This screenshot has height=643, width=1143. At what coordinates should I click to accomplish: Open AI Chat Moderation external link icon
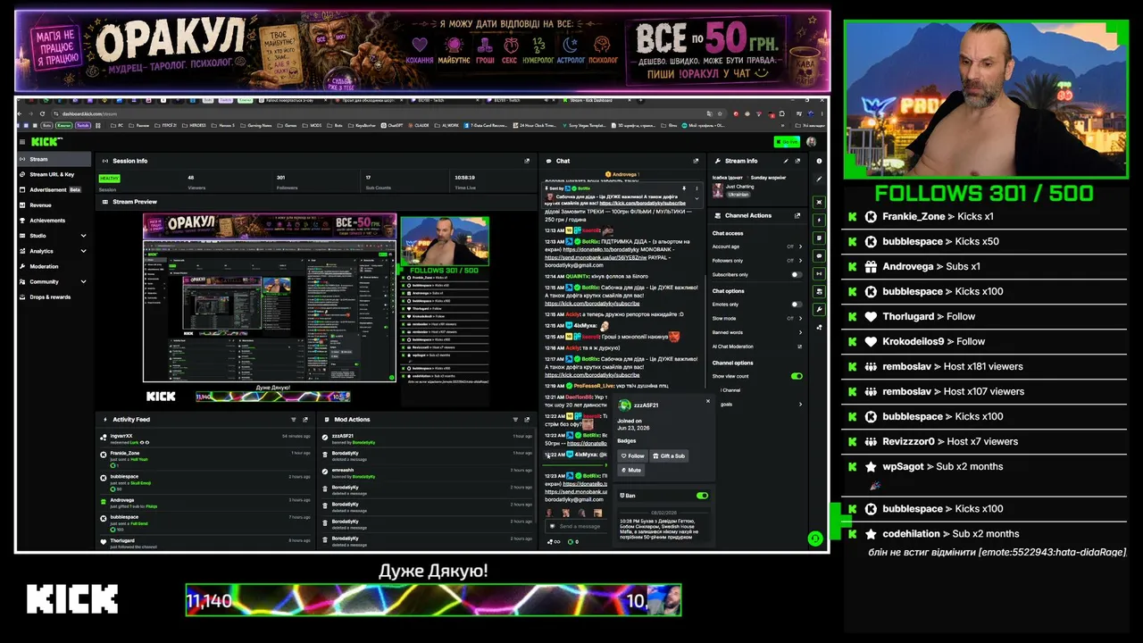point(799,347)
